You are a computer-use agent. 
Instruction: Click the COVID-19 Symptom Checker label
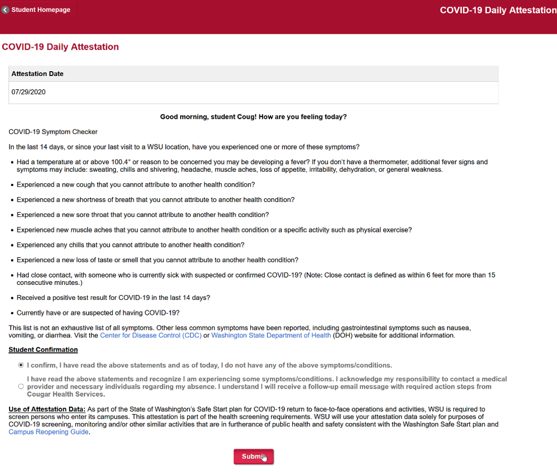click(53, 131)
